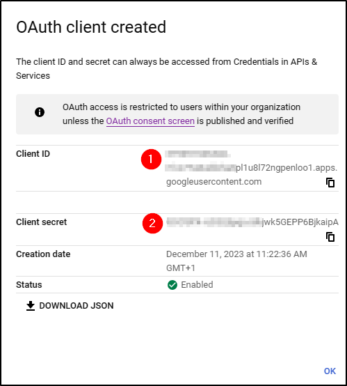
Task: Click the blurred Client ID first line
Action: (x=197, y=154)
